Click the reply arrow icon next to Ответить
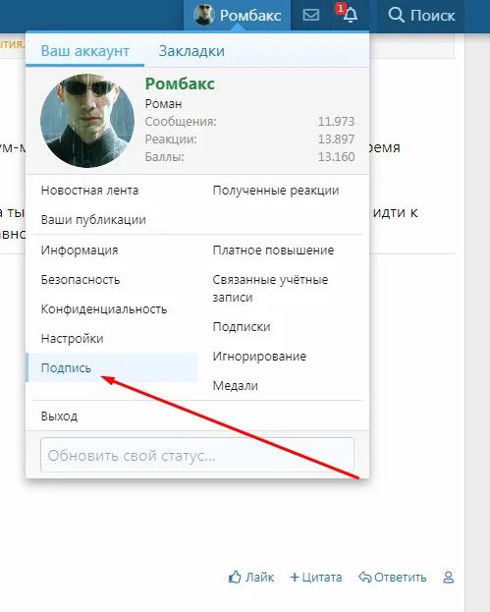The height and width of the screenshot is (612, 490). point(364,578)
